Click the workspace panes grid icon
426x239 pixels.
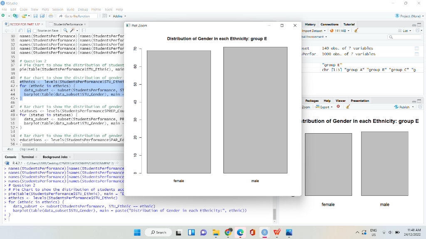[x=104, y=16]
